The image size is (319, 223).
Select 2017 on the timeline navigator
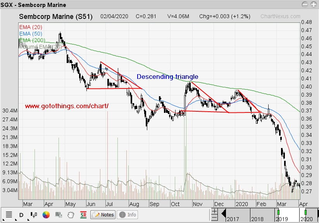233,219
